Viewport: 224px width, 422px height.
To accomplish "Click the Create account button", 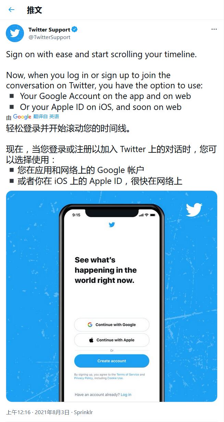I will pyautogui.click(x=112, y=361).
